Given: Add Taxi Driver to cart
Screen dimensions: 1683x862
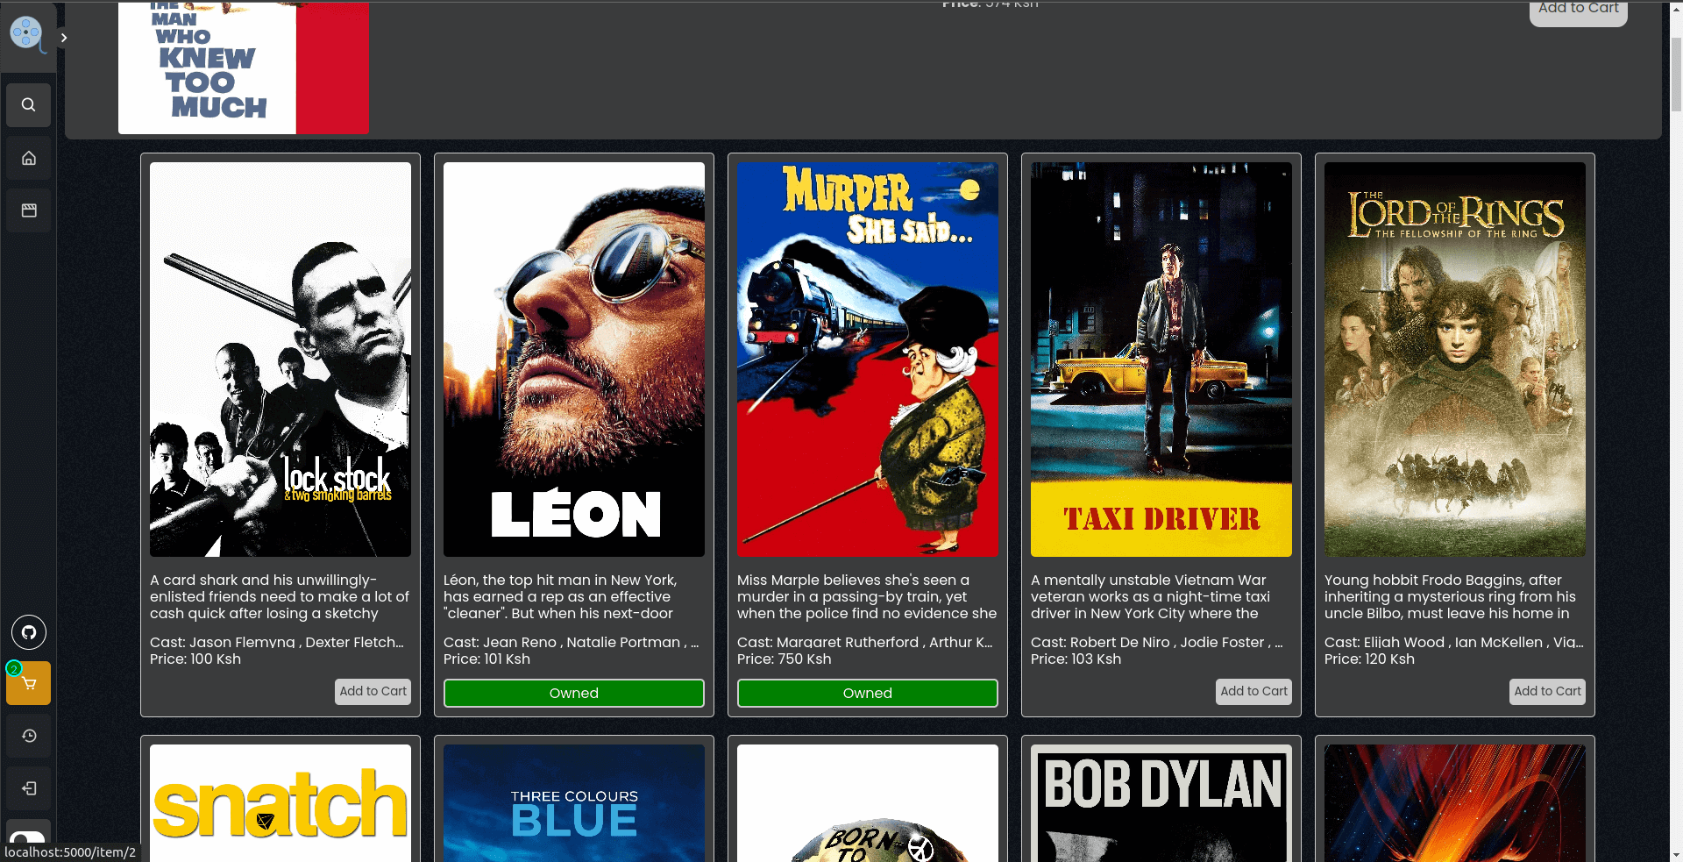Looking at the screenshot, I should (x=1253, y=691).
